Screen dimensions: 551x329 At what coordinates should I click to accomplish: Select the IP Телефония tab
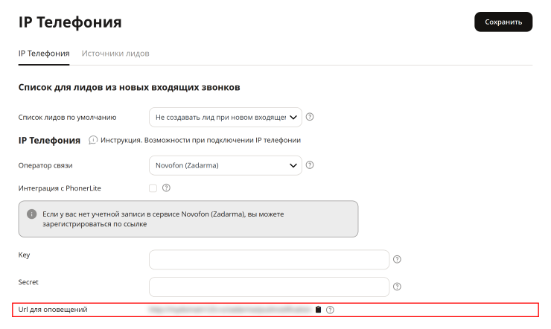coord(44,54)
